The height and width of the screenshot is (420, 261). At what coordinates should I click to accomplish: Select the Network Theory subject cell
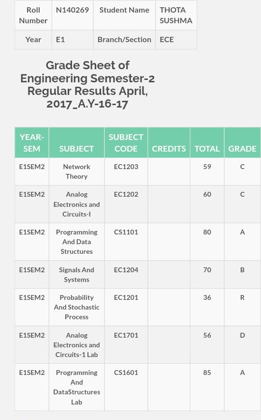[77, 171]
